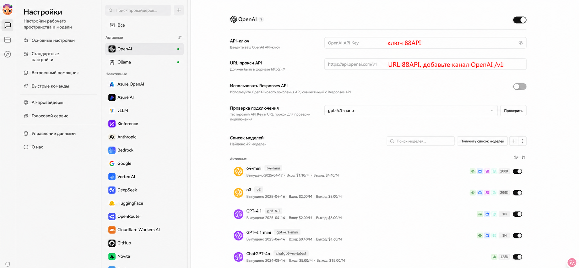Select the OpenRouter provider
This screenshot has width=579, height=268.
click(144, 216)
